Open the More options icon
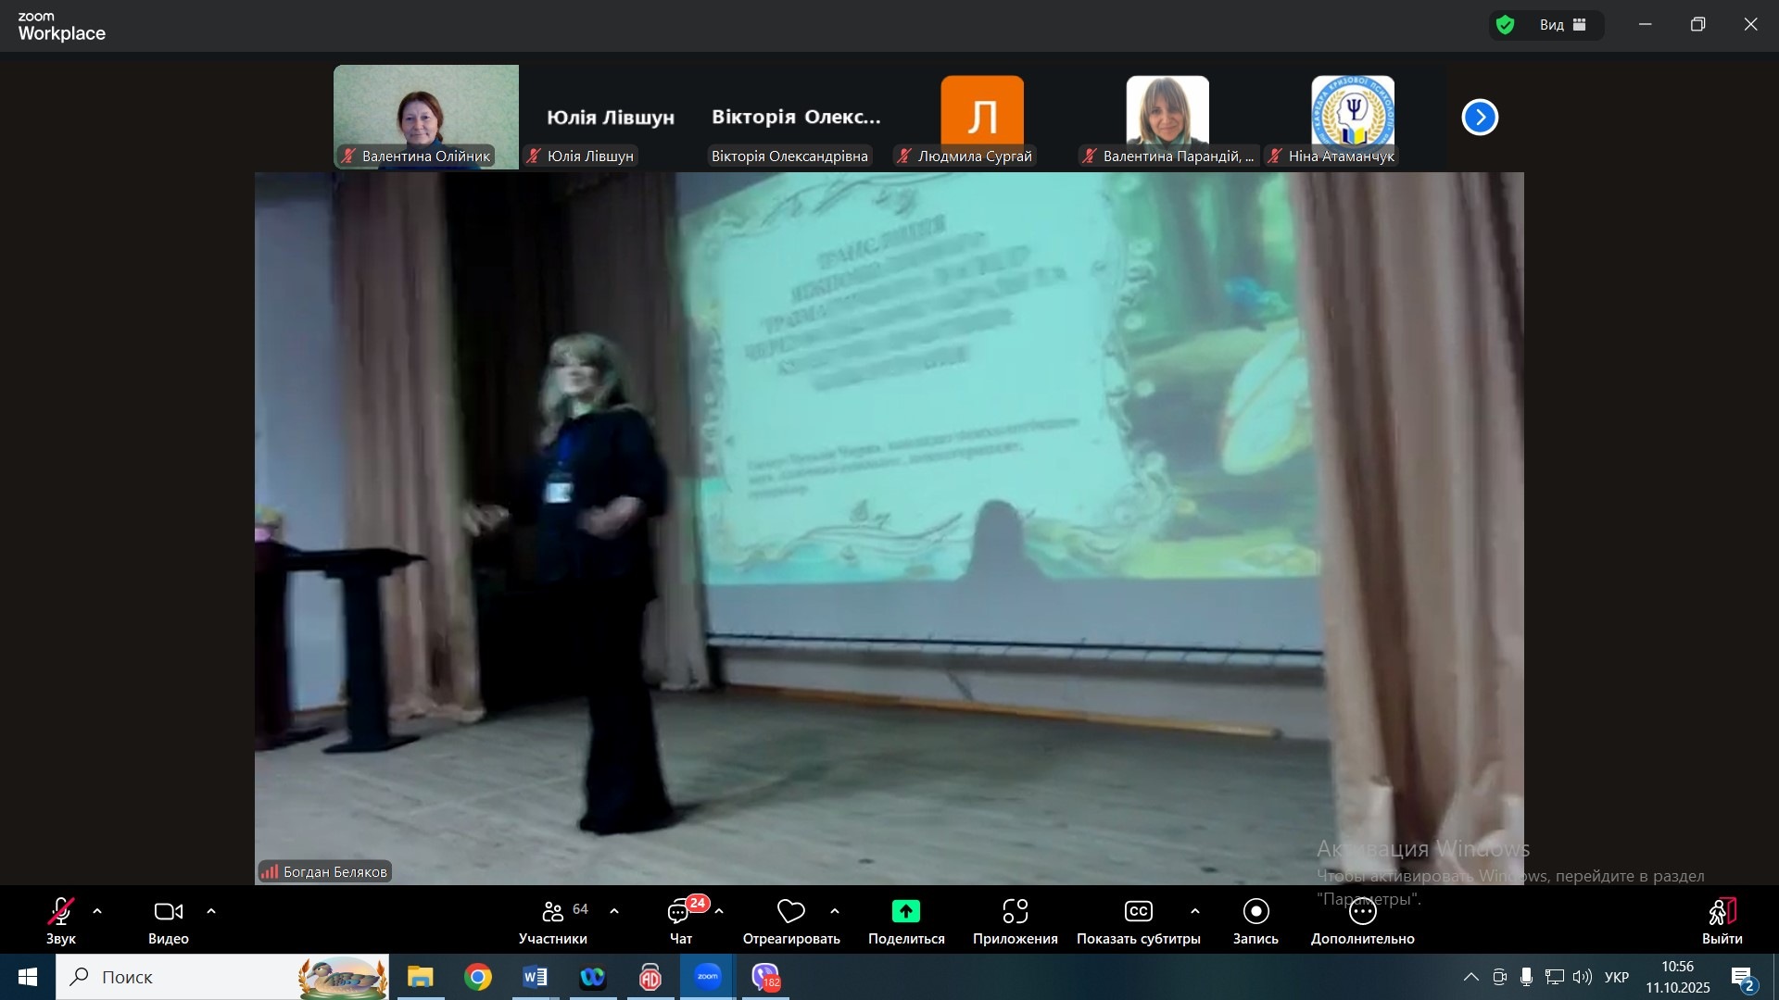Viewport: 1779px width, 1000px height. pos(1362,912)
